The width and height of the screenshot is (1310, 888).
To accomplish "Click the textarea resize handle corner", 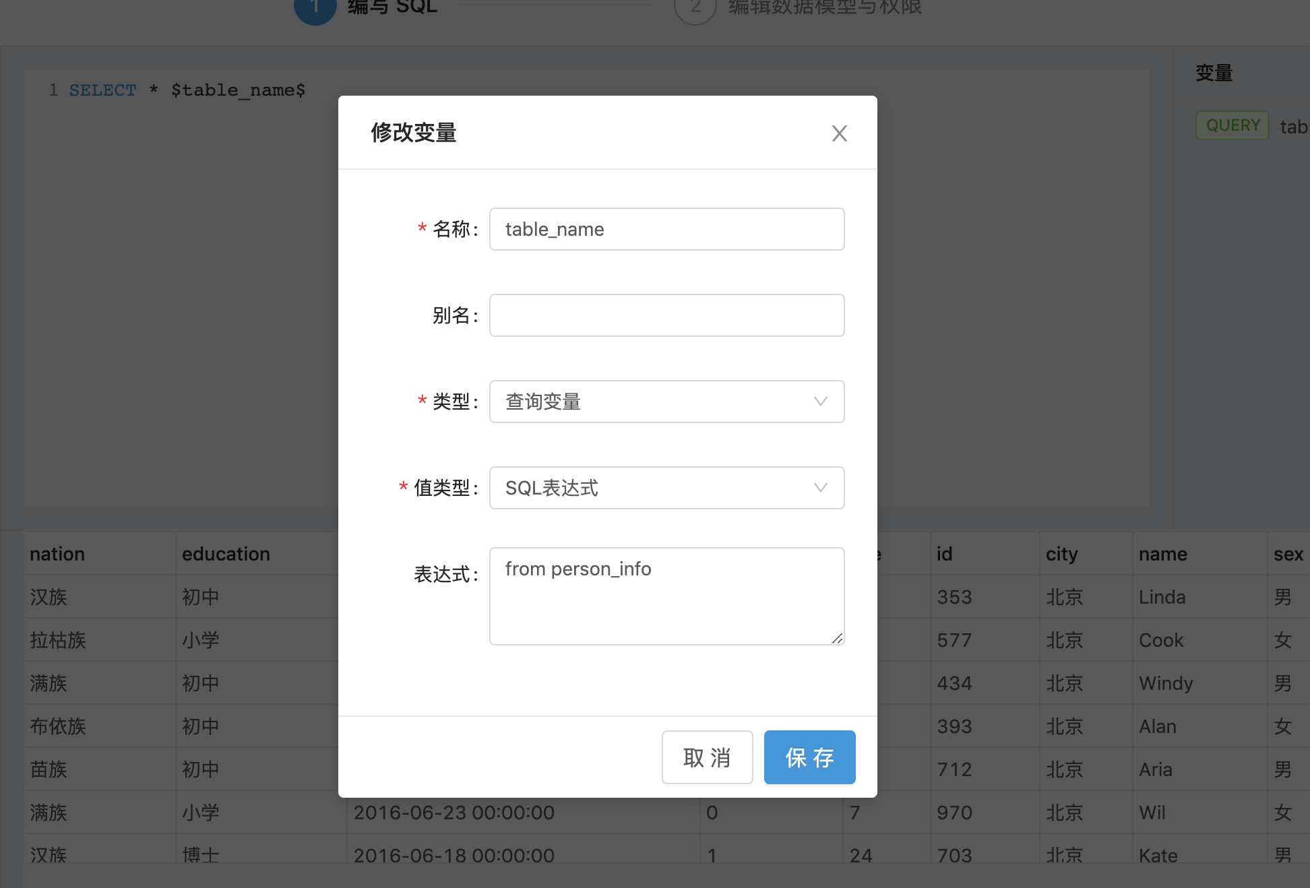I will pos(837,638).
